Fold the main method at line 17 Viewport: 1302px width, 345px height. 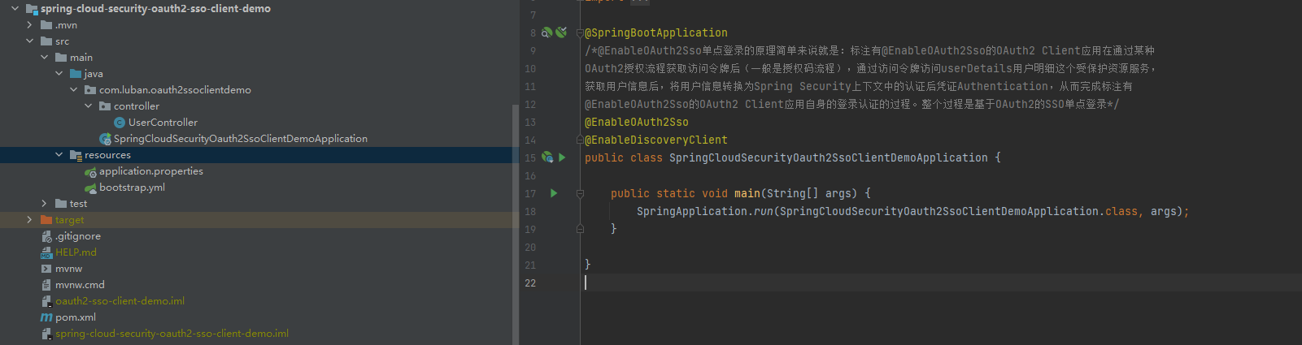click(580, 193)
